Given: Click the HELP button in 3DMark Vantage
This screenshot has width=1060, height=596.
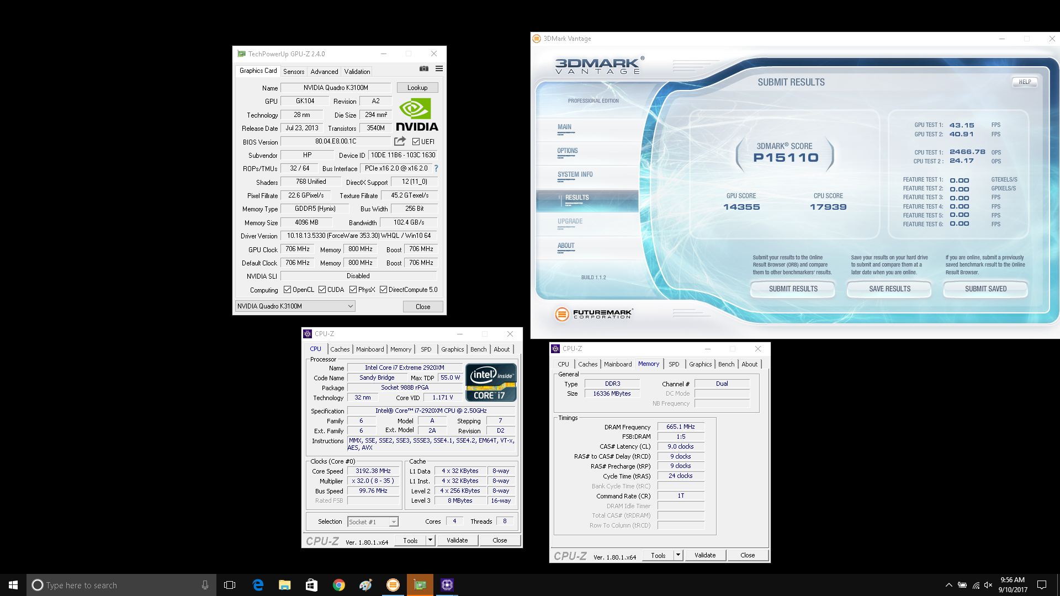Looking at the screenshot, I should pyautogui.click(x=1025, y=82).
